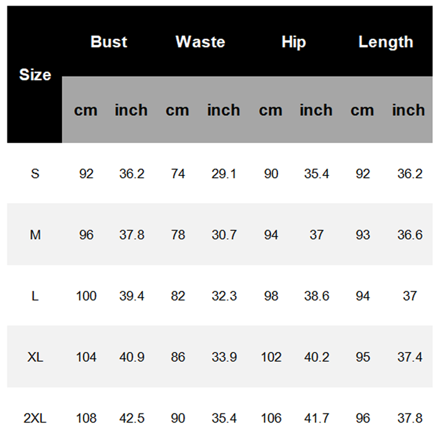Click the 29.1 waist inch value
Screen dimensions: 441x441
click(x=224, y=174)
